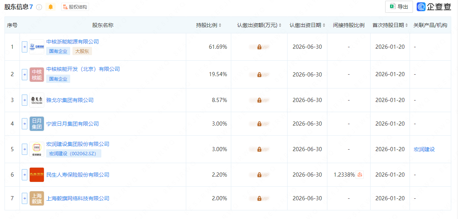The image size is (458, 219).
Task: Click the 雅戈尔 Youngor company logo
Action: [37, 100]
